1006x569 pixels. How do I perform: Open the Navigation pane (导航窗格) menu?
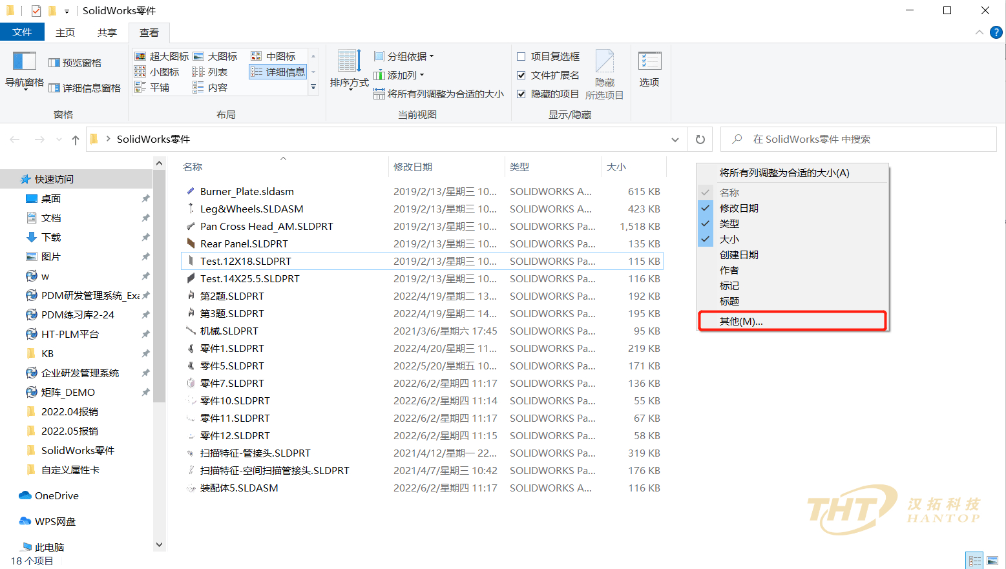point(25,70)
